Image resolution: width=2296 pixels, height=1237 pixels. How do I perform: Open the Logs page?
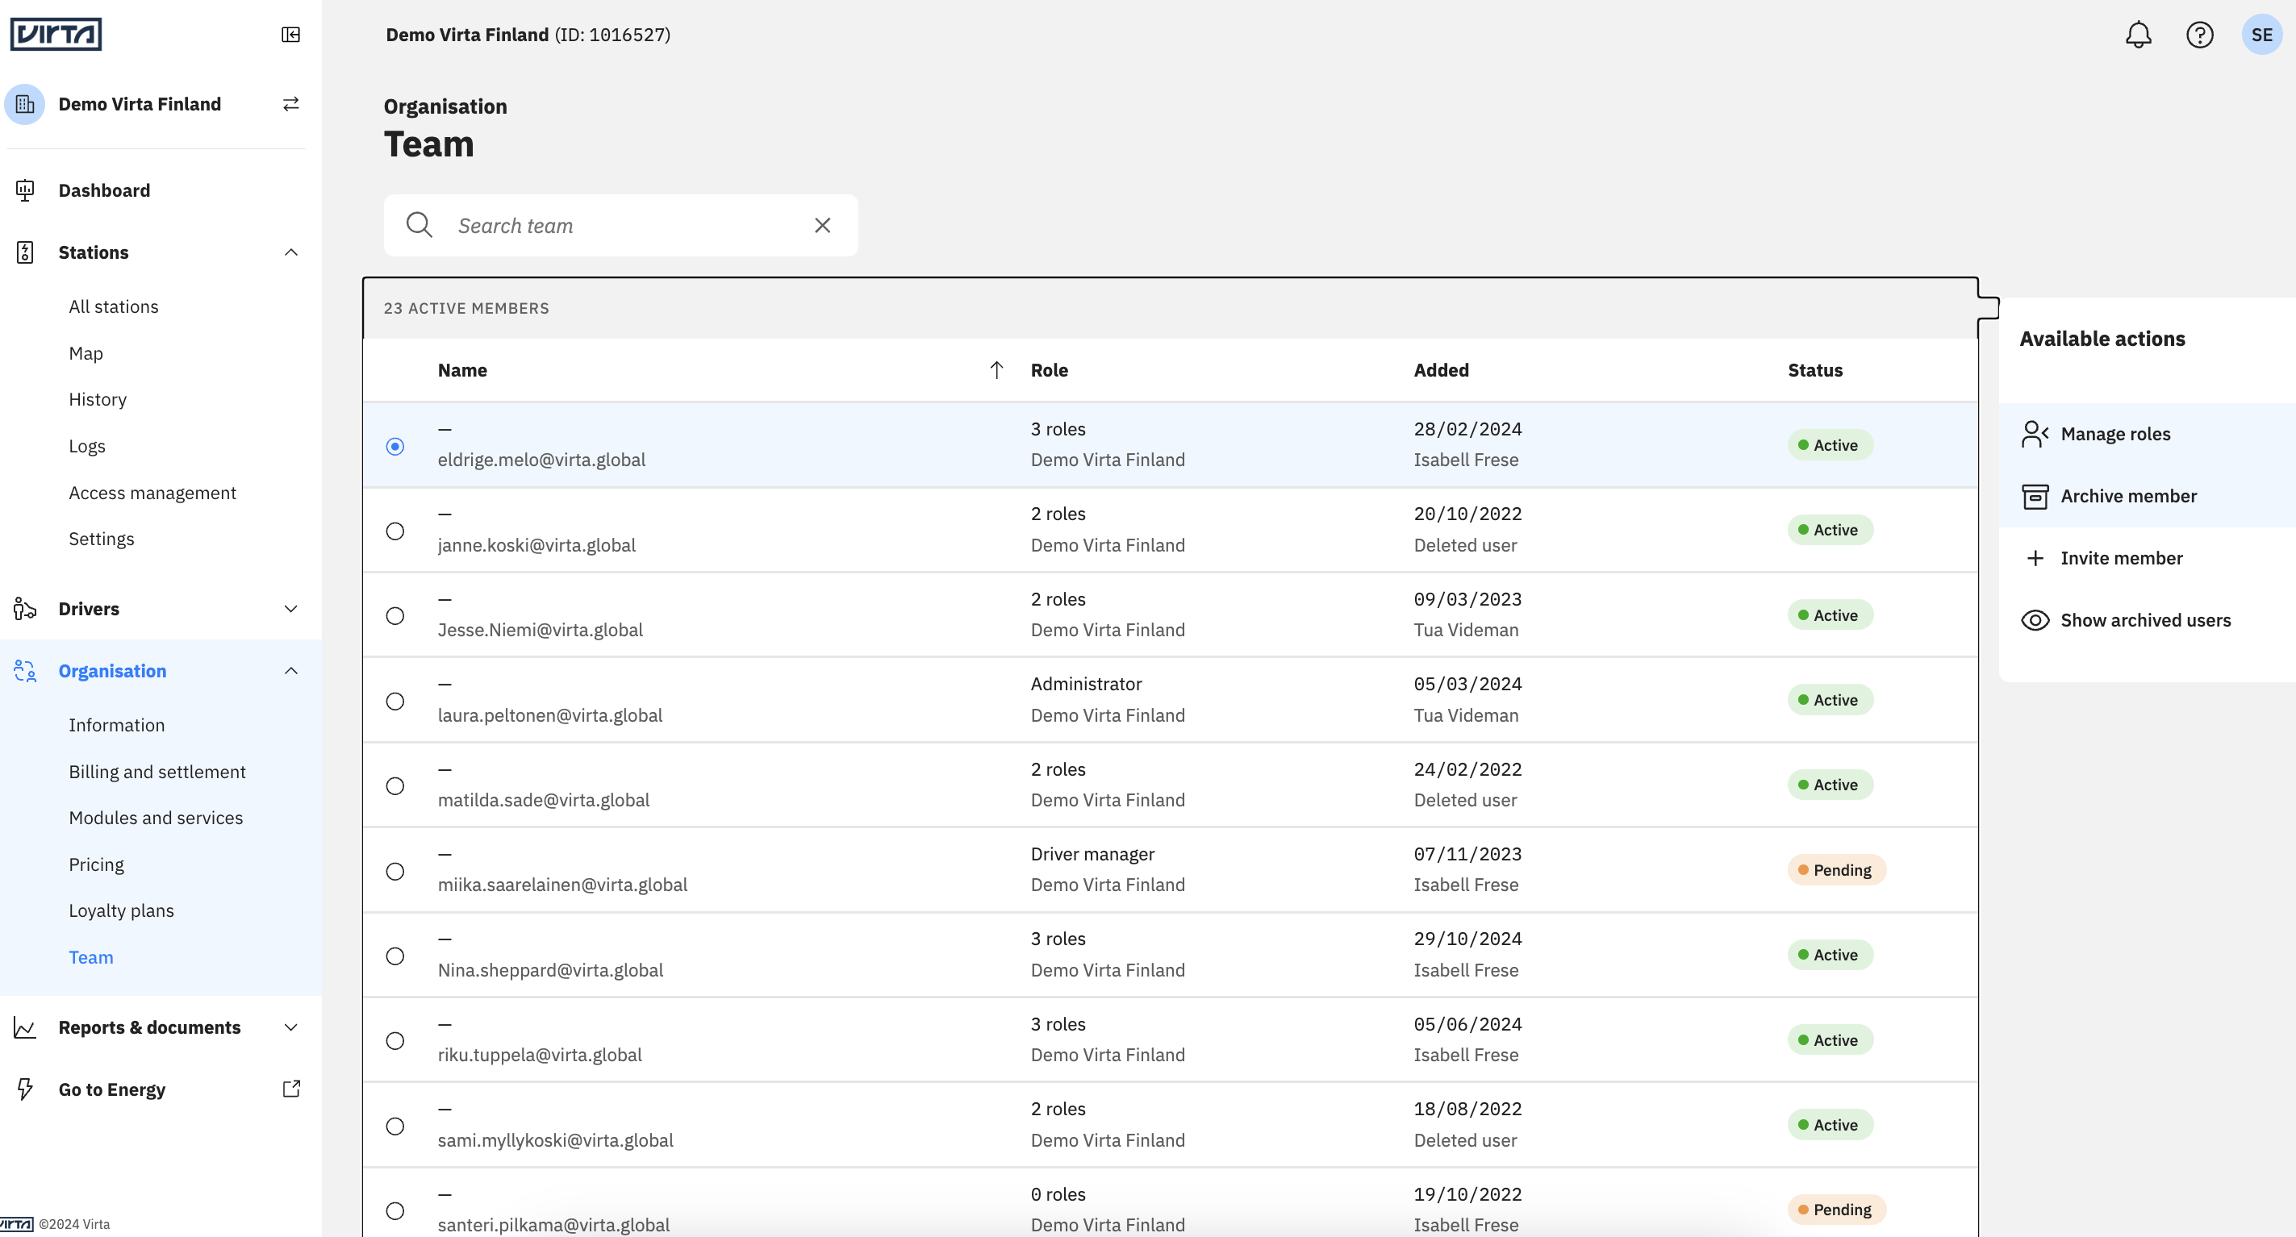point(86,446)
